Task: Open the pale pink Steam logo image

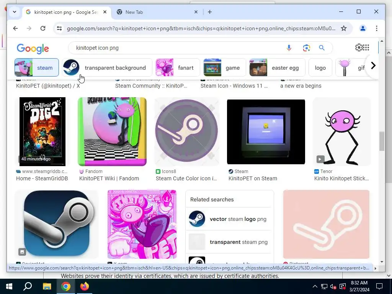Action: pyautogui.click(x=326, y=224)
